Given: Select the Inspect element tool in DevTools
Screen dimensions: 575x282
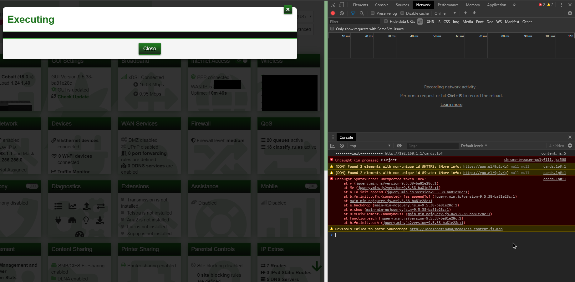Looking at the screenshot, I should (x=333, y=5).
